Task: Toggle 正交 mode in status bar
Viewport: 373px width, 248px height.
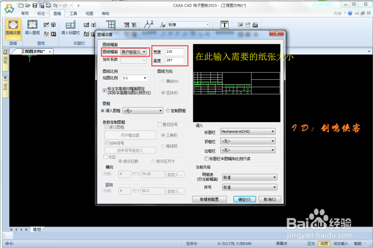Action: 311,244
